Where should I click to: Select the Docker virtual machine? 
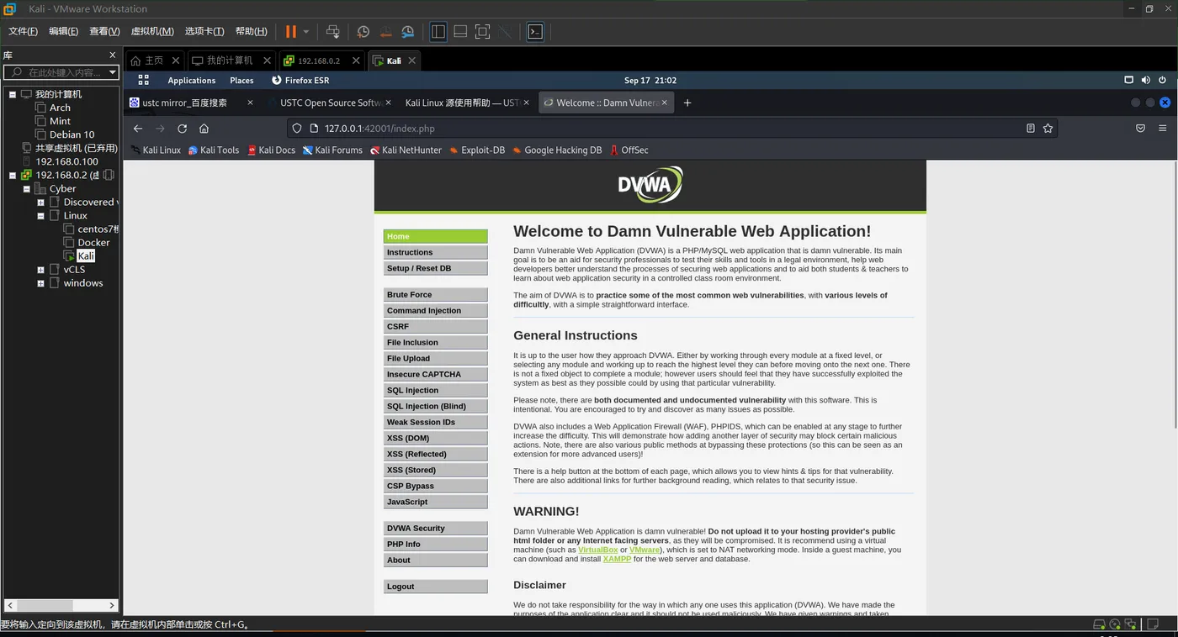pyautogui.click(x=93, y=242)
